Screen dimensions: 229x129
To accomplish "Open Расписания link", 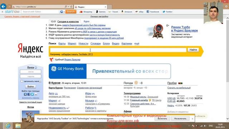I will (x=70, y=88).
